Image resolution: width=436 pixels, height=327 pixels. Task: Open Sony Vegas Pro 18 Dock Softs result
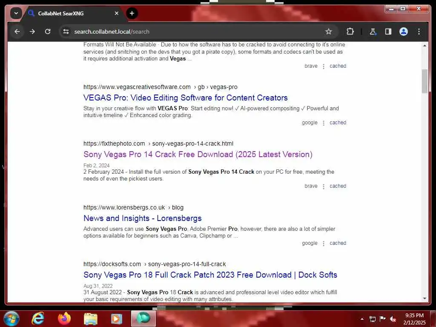(x=210, y=275)
